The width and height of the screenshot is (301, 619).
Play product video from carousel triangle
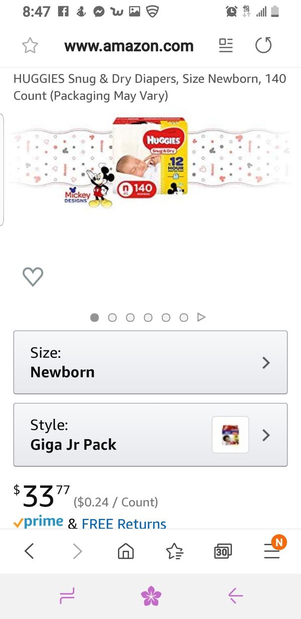pyautogui.click(x=201, y=317)
